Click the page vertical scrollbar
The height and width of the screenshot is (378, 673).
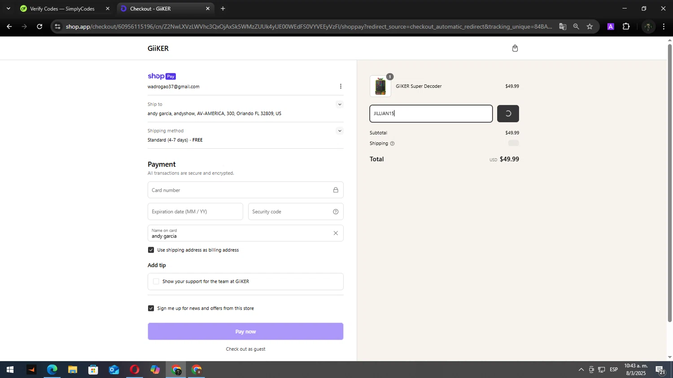(670, 183)
